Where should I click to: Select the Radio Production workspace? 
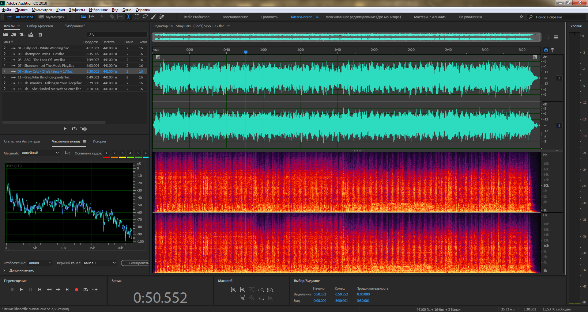197,17
